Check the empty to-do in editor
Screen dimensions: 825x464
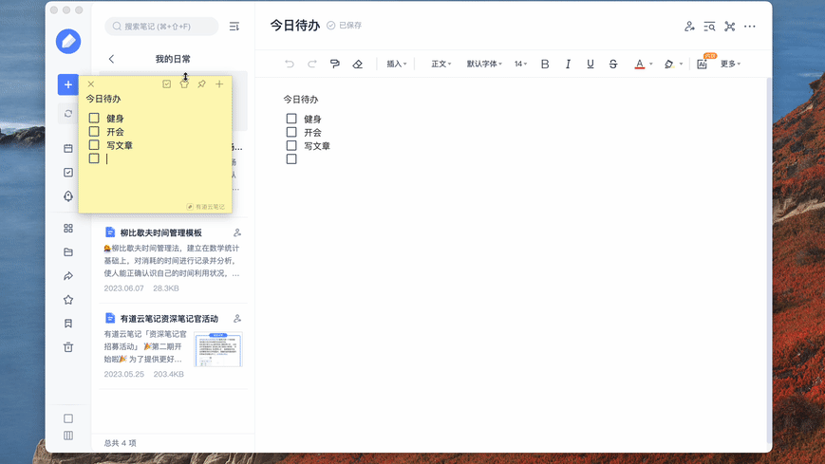291,158
